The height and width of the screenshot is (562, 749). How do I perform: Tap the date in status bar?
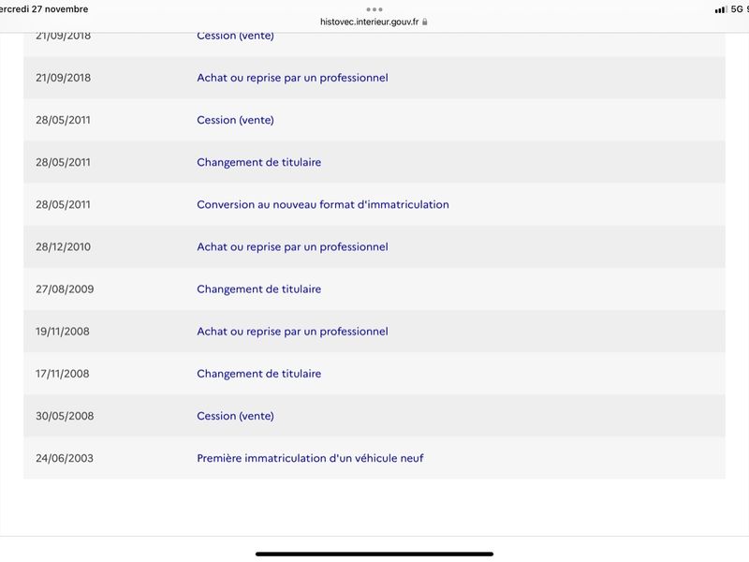pyautogui.click(x=44, y=9)
